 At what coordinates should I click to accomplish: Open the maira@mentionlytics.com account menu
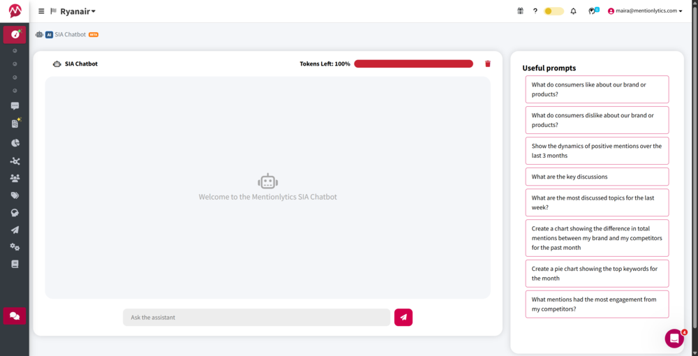tap(645, 11)
